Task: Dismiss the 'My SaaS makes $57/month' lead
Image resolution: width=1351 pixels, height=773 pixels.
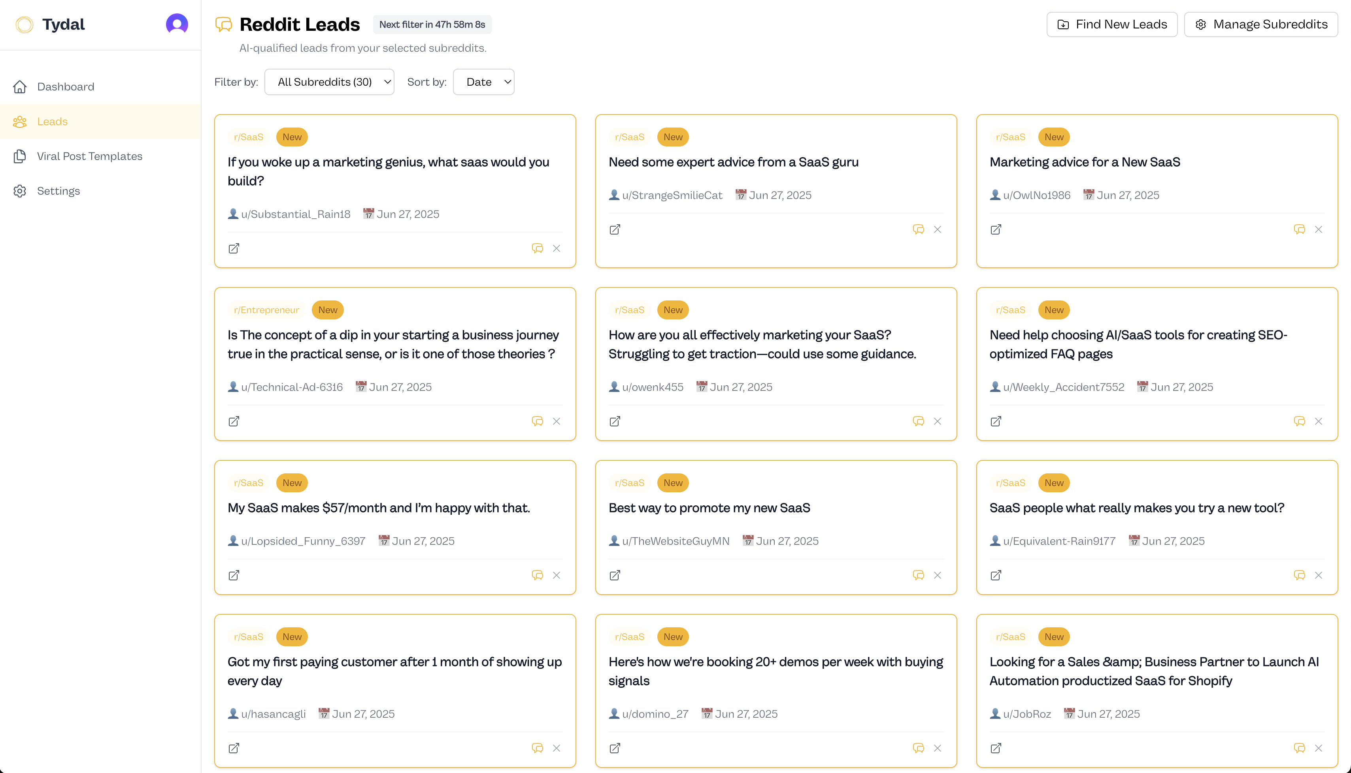Action: [557, 575]
